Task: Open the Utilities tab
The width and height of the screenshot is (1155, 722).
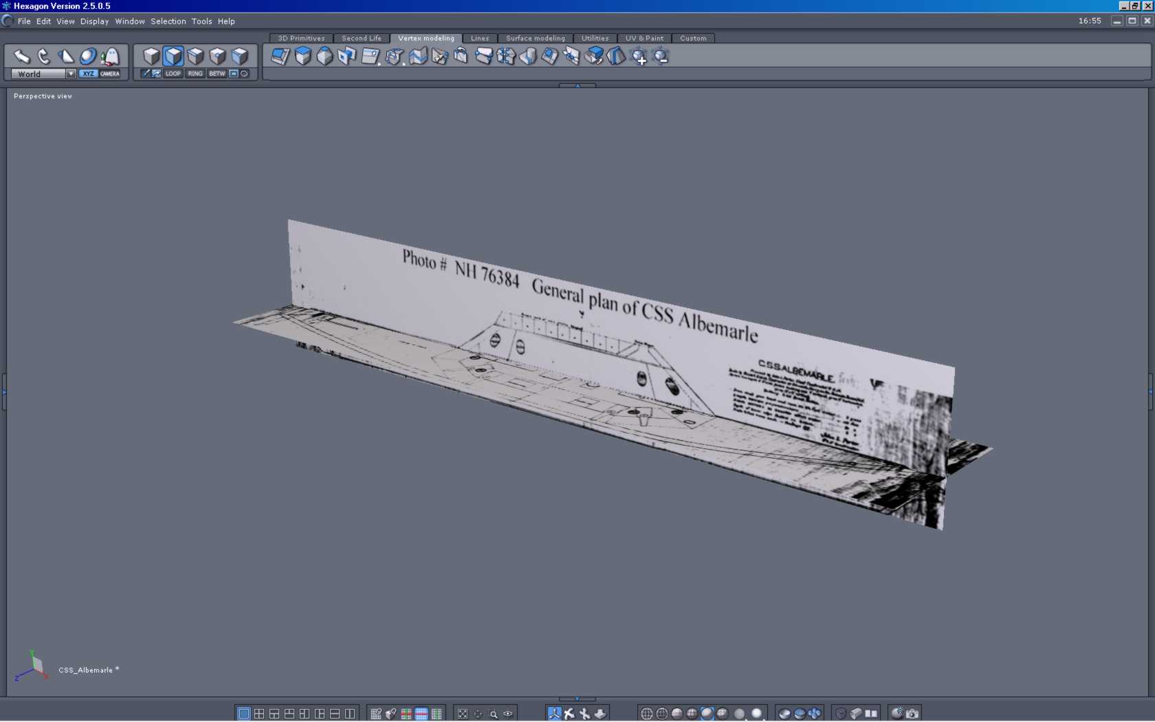Action: coord(595,39)
